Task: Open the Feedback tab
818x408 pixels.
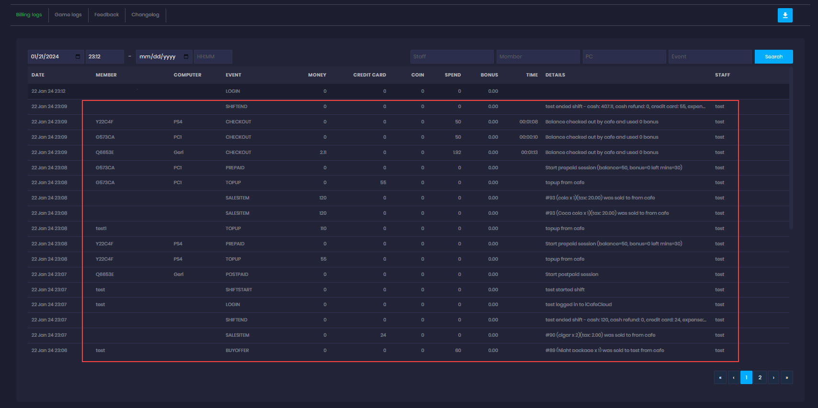Action: pyautogui.click(x=106, y=15)
